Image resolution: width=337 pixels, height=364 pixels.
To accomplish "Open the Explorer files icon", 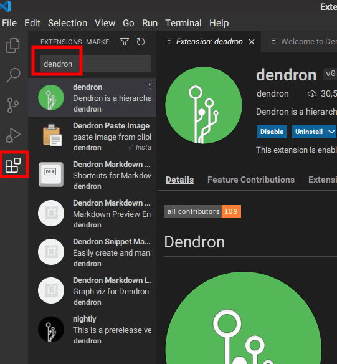I will (13, 45).
